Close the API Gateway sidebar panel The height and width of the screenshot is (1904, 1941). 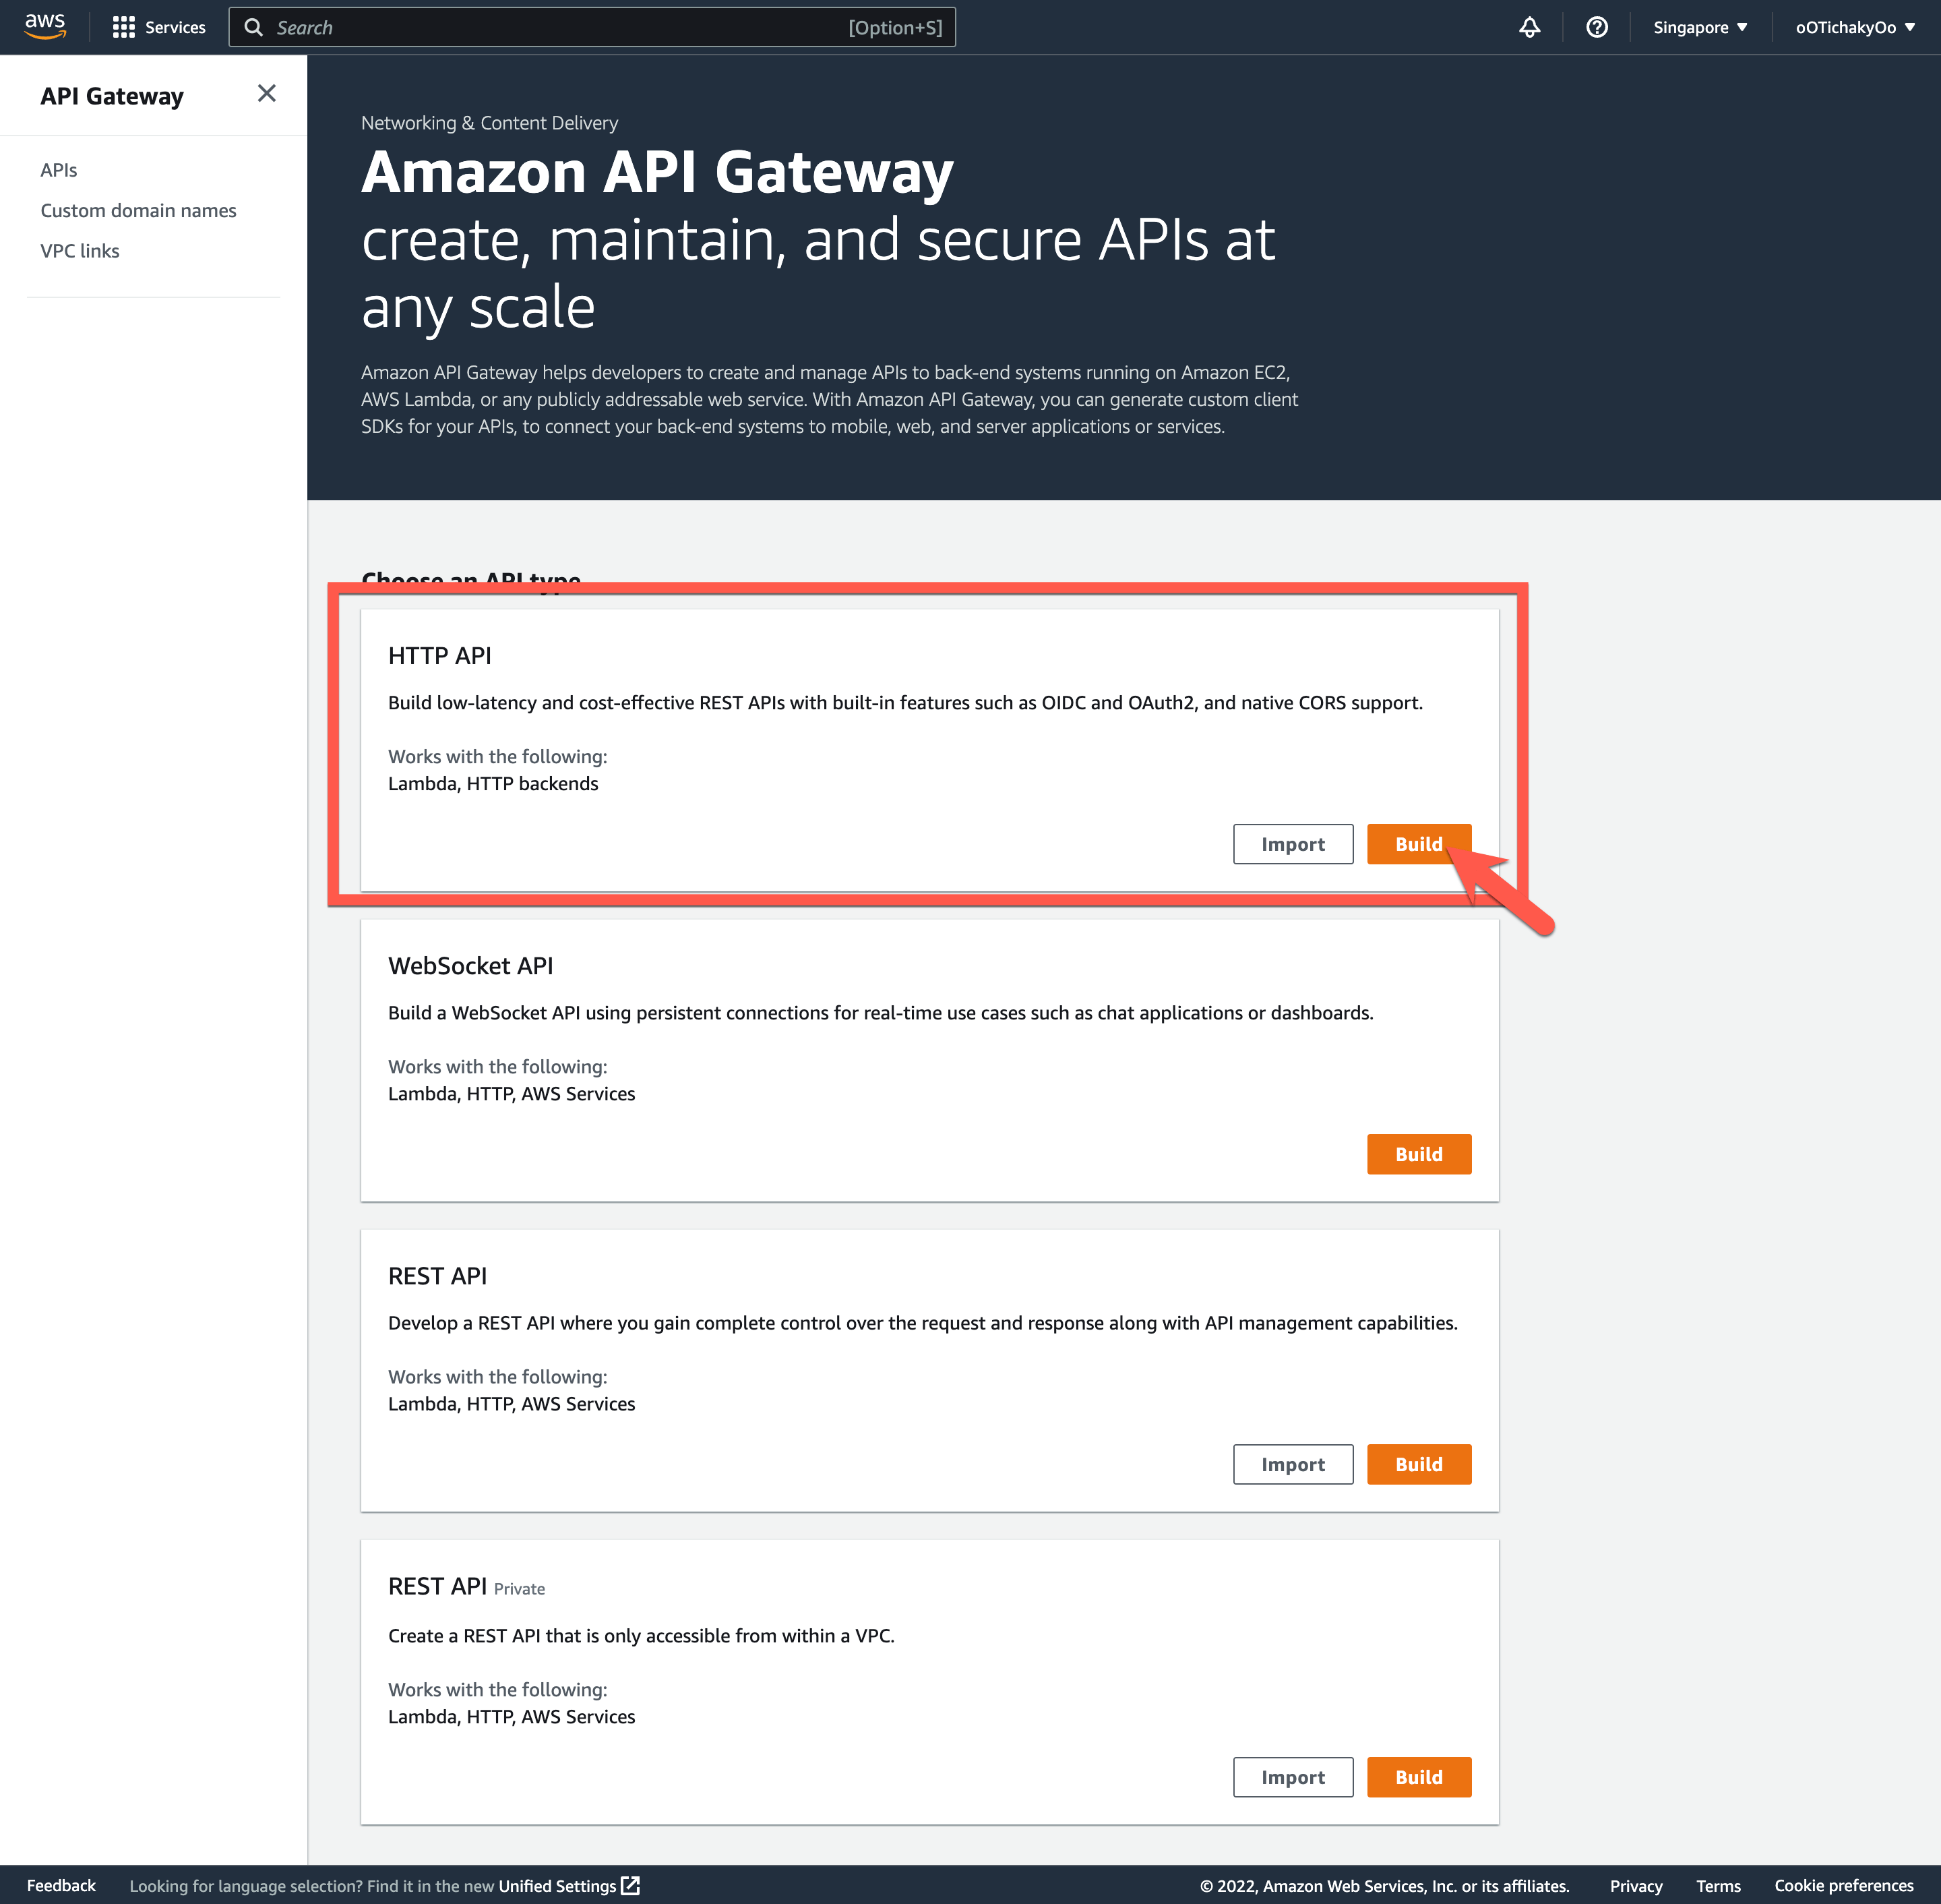click(266, 93)
